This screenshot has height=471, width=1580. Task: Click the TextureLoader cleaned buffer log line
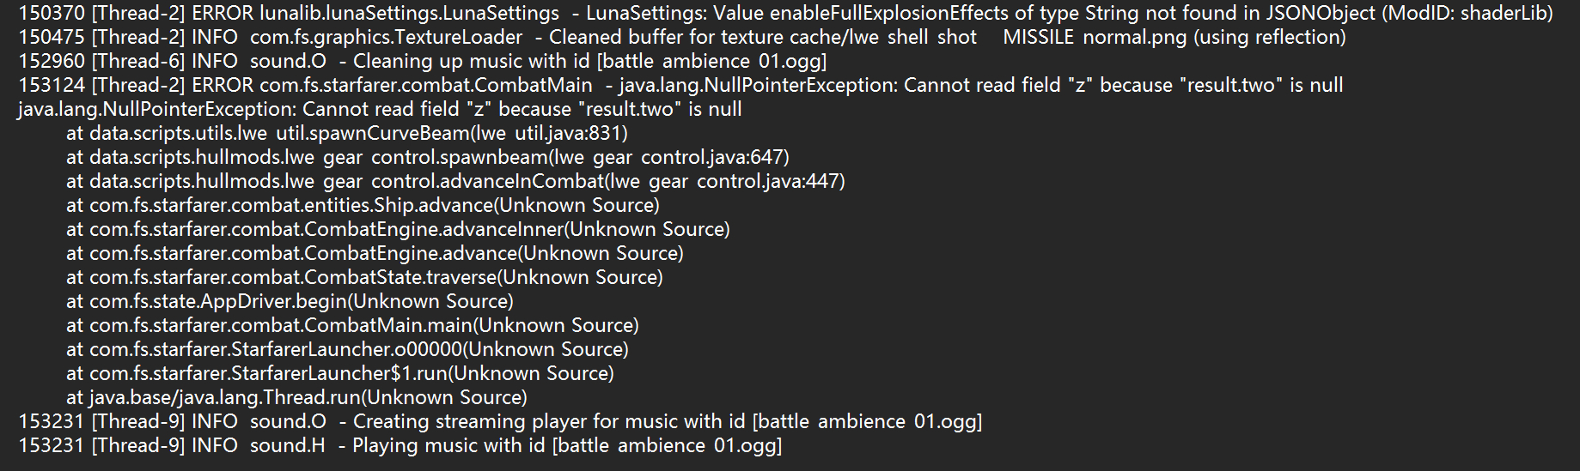tap(682, 38)
